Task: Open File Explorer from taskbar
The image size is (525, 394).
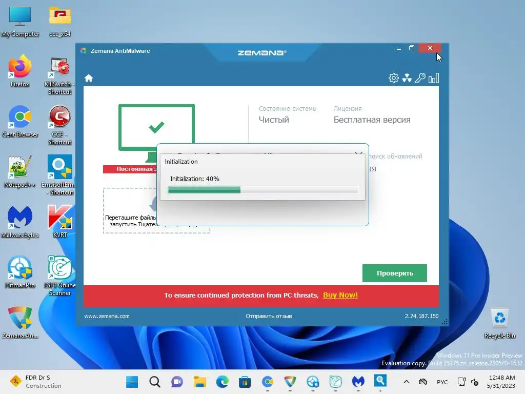Action: tap(200, 382)
